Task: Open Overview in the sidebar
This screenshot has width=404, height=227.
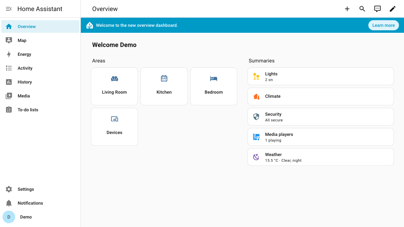Action: (40, 26)
